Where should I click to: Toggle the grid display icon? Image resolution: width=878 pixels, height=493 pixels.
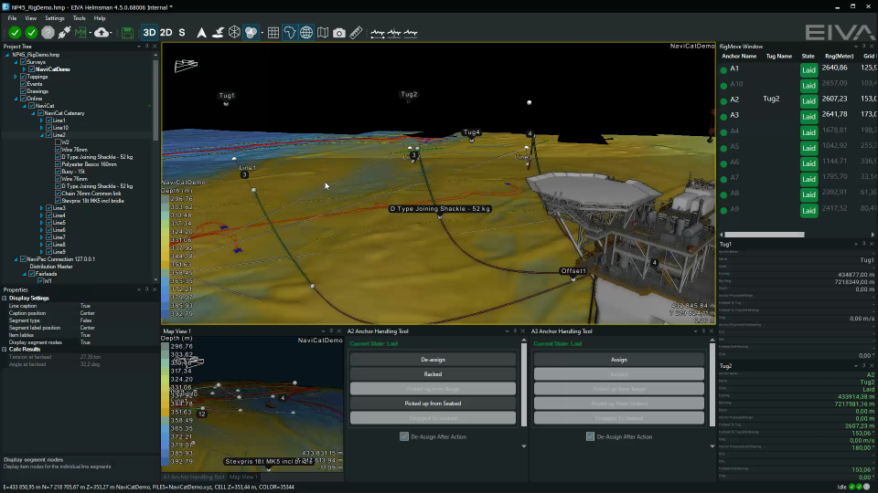click(x=273, y=33)
